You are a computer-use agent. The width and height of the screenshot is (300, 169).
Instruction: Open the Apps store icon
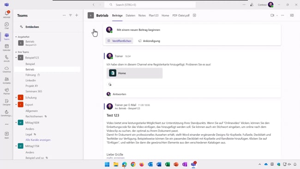click(7, 135)
